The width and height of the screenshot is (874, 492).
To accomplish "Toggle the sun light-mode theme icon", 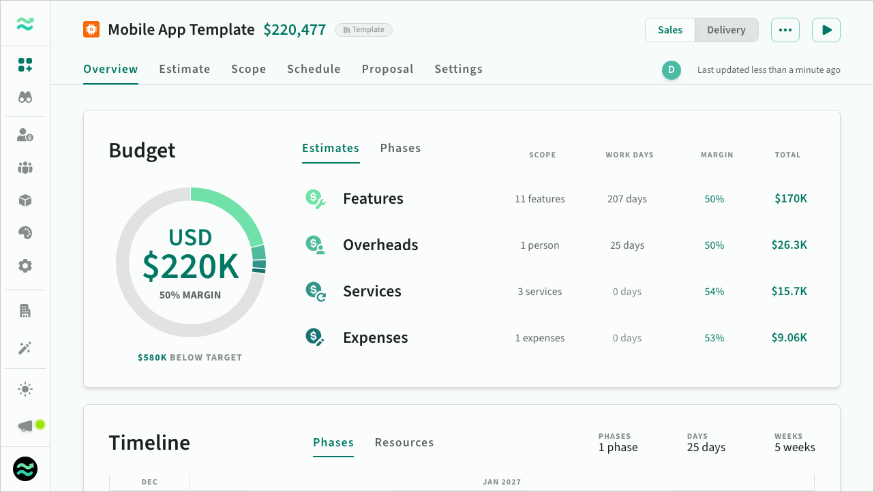I will pyautogui.click(x=25, y=390).
